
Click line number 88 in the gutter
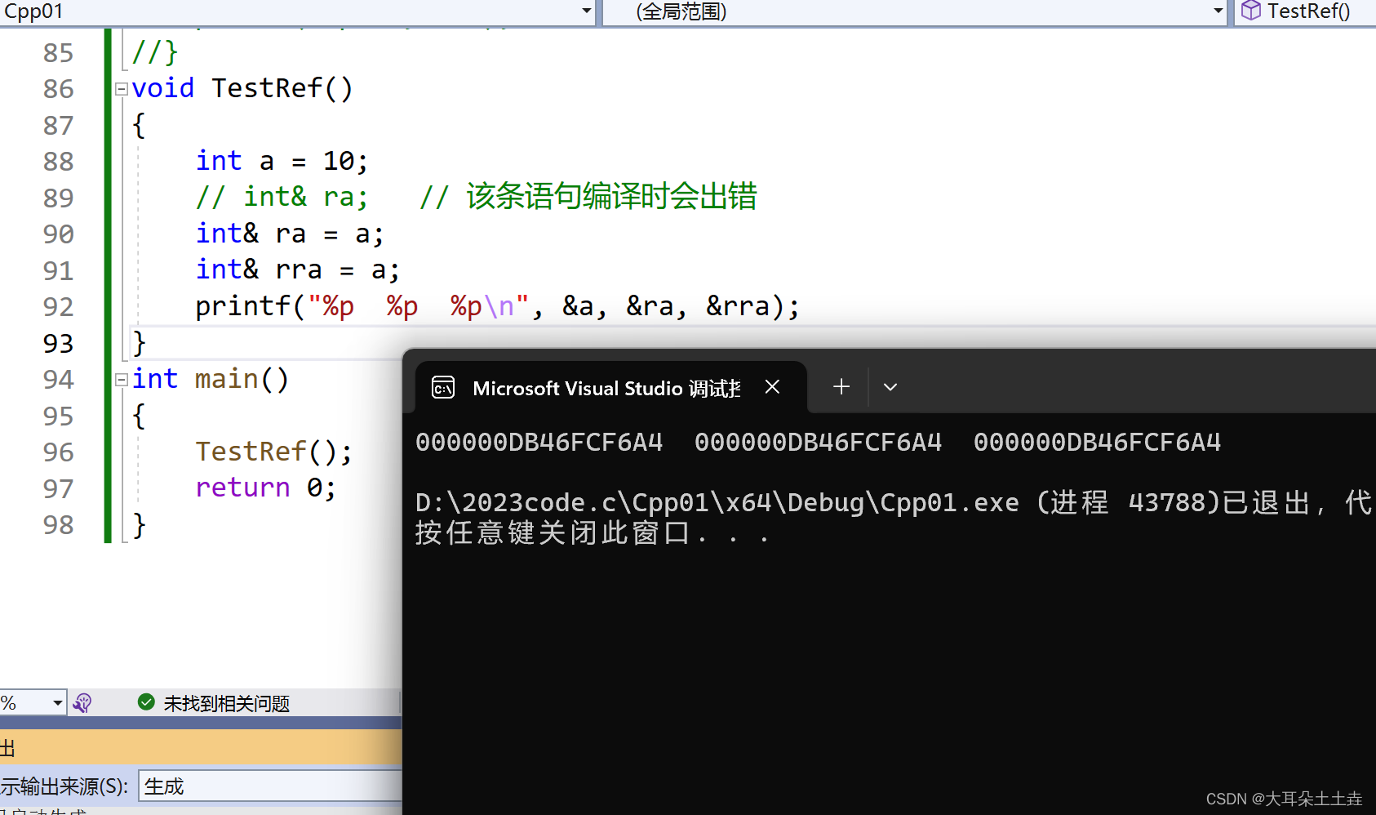[58, 162]
